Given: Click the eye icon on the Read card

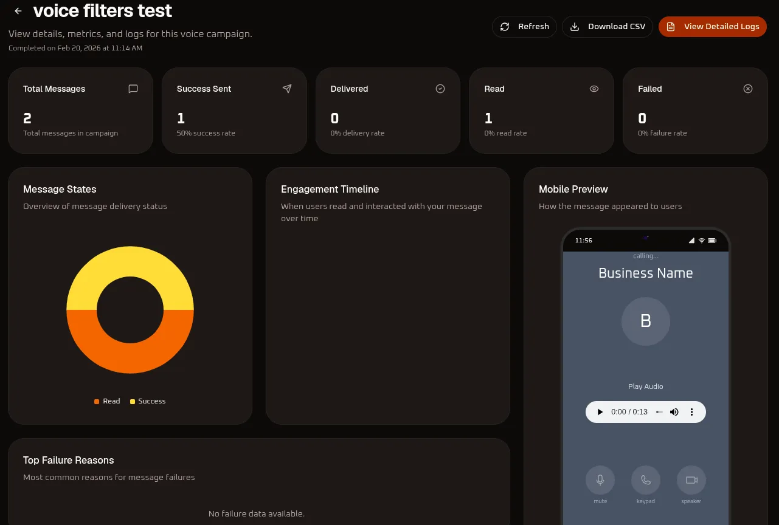Looking at the screenshot, I should tap(594, 89).
